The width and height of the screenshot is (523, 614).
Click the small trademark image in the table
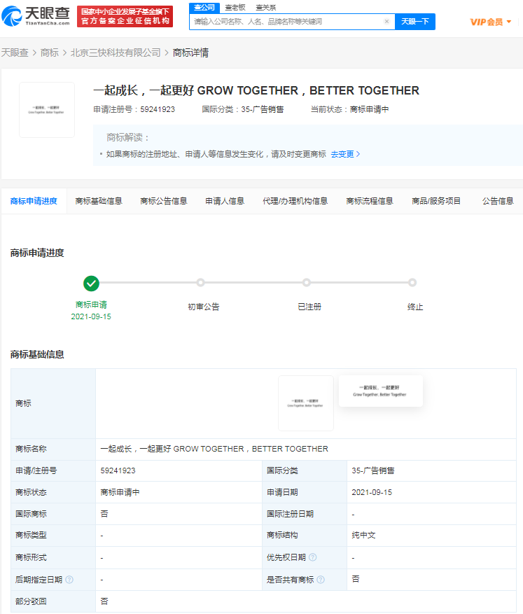click(306, 403)
